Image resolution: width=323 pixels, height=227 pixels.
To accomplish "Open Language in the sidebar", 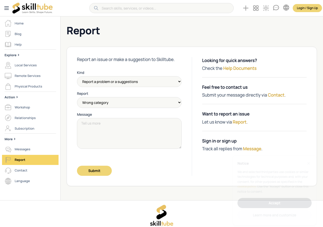I will click(30, 181).
